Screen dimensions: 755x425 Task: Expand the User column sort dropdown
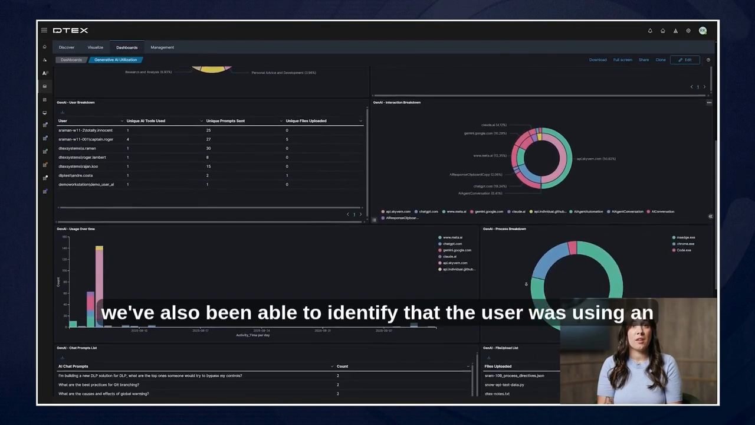tap(122, 121)
